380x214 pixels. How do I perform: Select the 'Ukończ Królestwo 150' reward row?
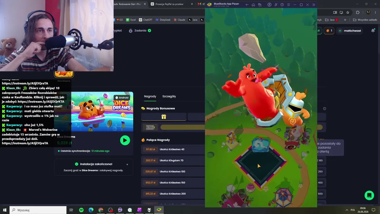173,182
